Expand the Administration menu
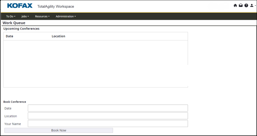 pyautogui.click(x=66, y=16)
